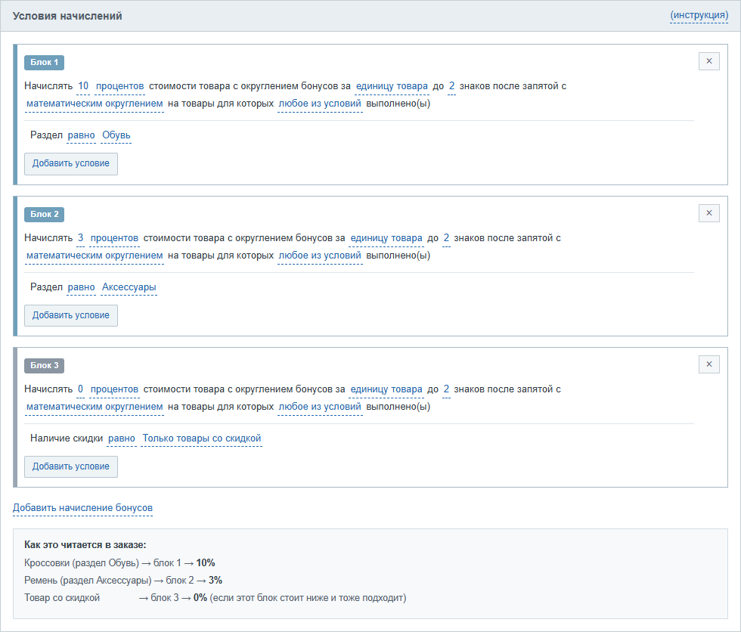
Task: Change математическим округлением in Блок 1
Action: [x=95, y=104]
